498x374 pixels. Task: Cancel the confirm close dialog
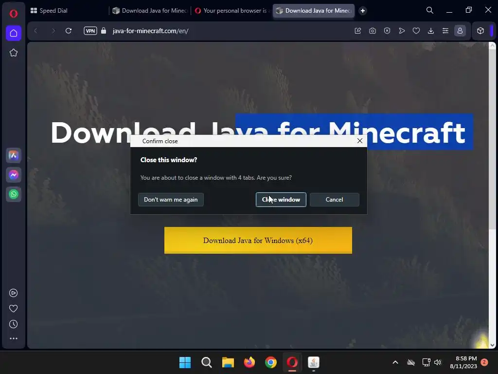[x=335, y=200]
